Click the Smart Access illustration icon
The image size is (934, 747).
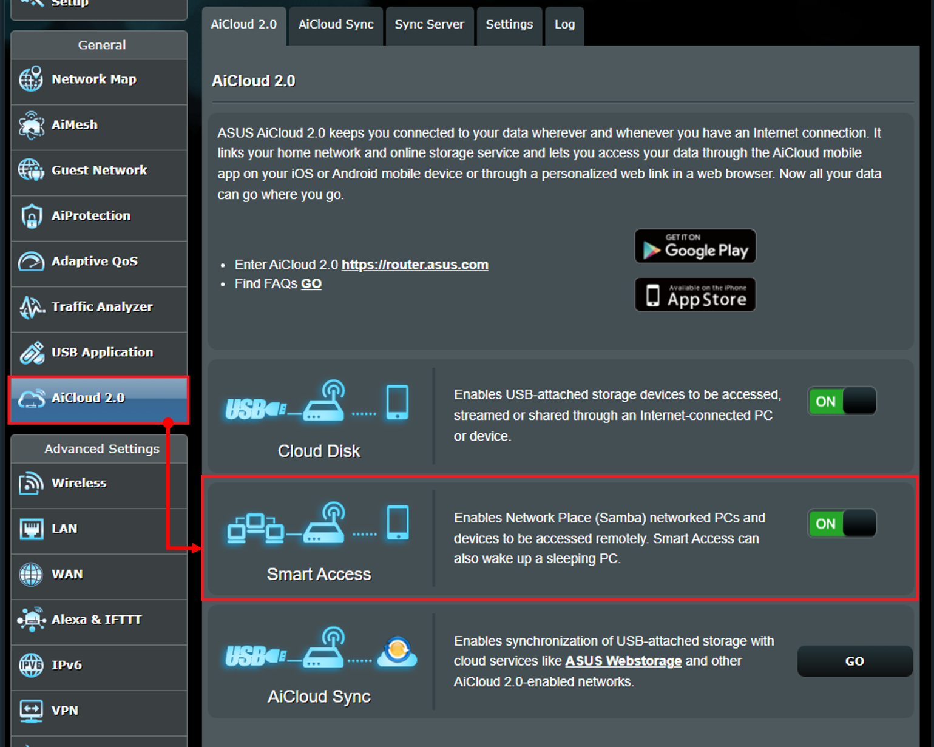click(317, 523)
